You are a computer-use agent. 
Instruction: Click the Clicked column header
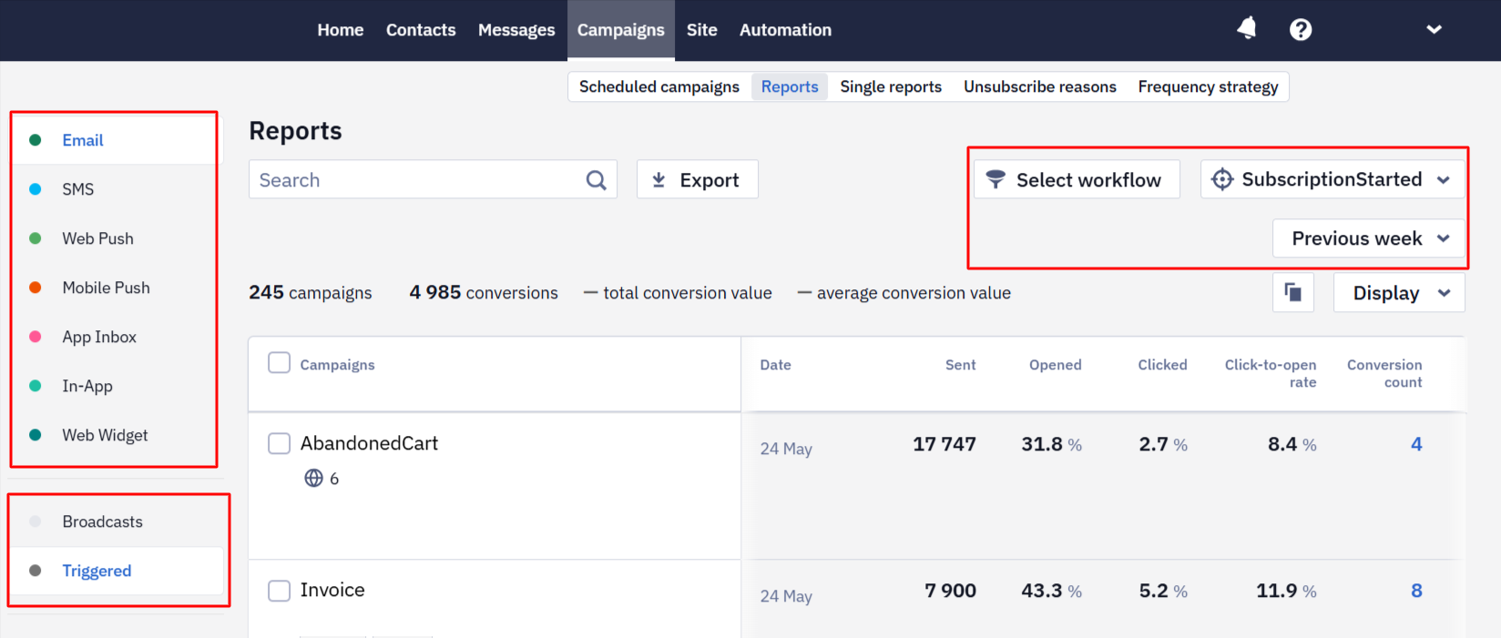point(1162,365)
